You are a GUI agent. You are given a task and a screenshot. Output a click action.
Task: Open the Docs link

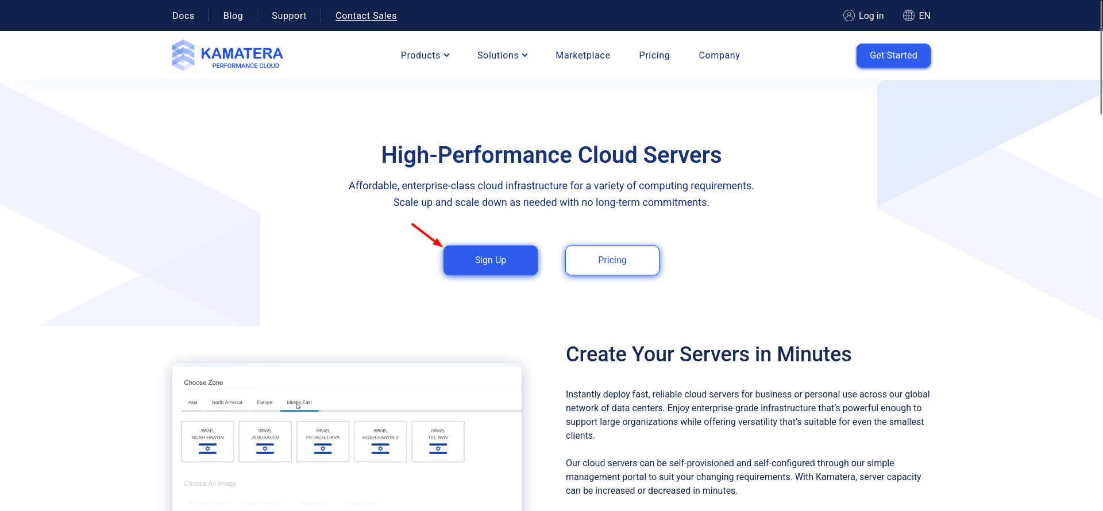click(x=183, y=15)
